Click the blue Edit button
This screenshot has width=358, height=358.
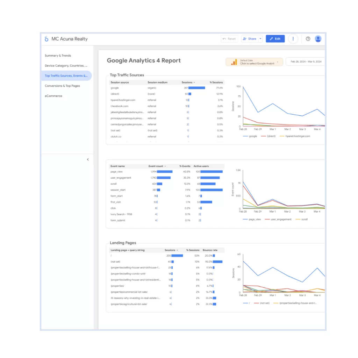pyautogui.click(x=275, y=39)
